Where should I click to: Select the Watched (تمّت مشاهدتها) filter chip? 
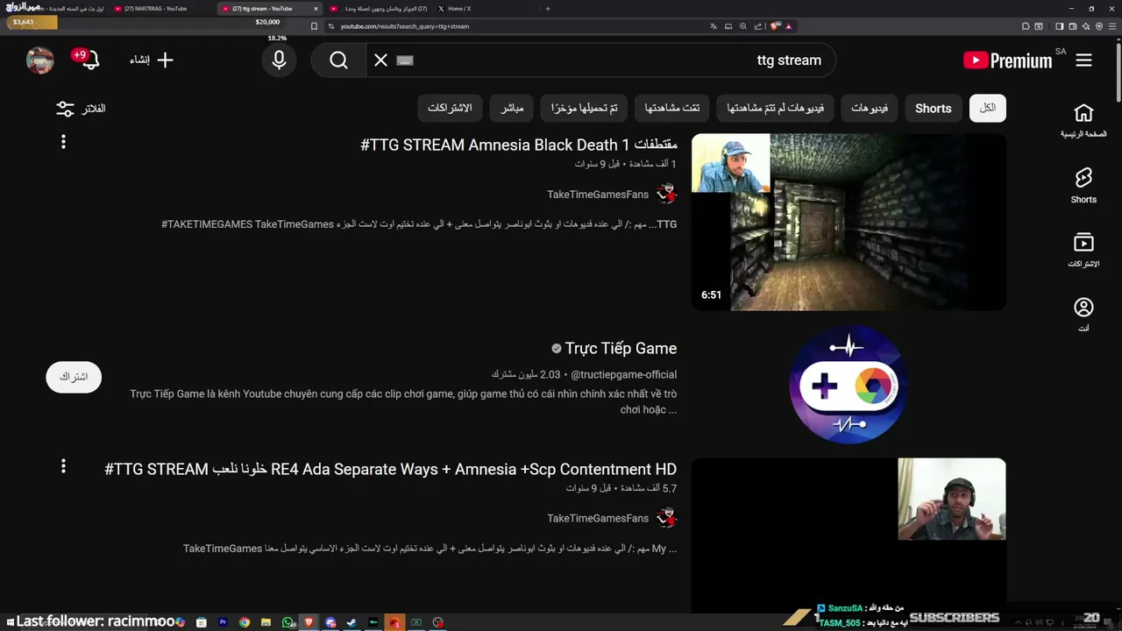point(672,109)
